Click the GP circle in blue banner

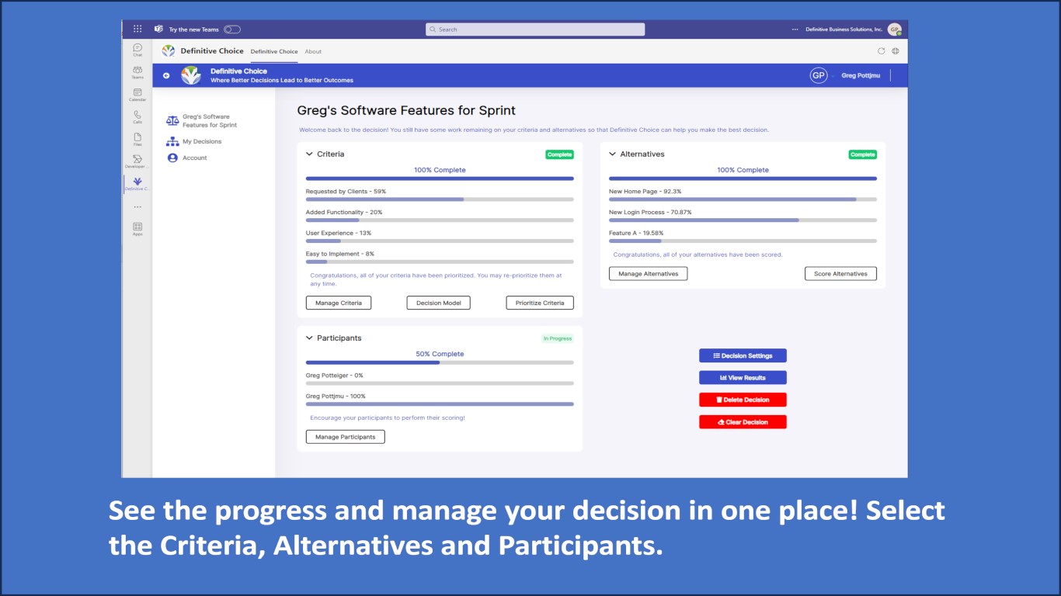[818, 75]
